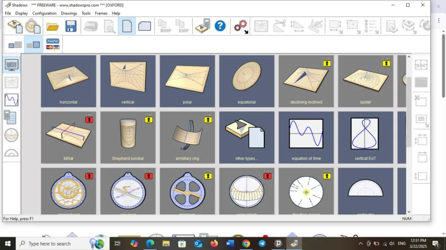Click the round solar graph sidebar icon
Viewport: 446px width, 250px height.
point(12,135)
